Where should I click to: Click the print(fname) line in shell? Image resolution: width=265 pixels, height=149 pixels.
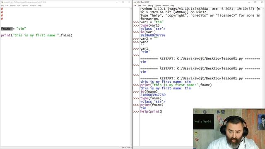coord(152,105)
